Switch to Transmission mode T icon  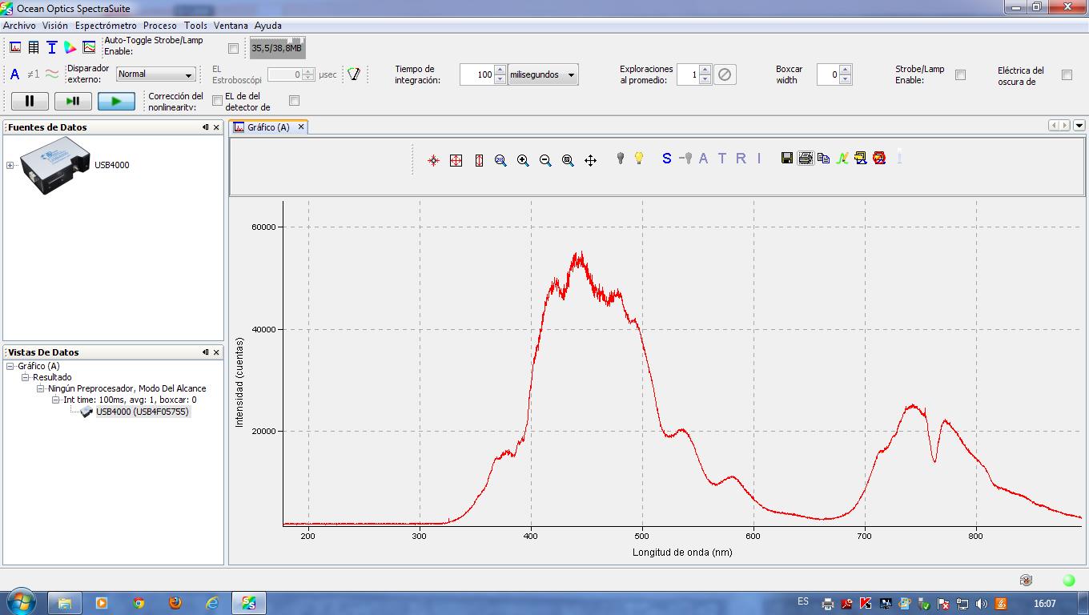(x=722, y=158)
